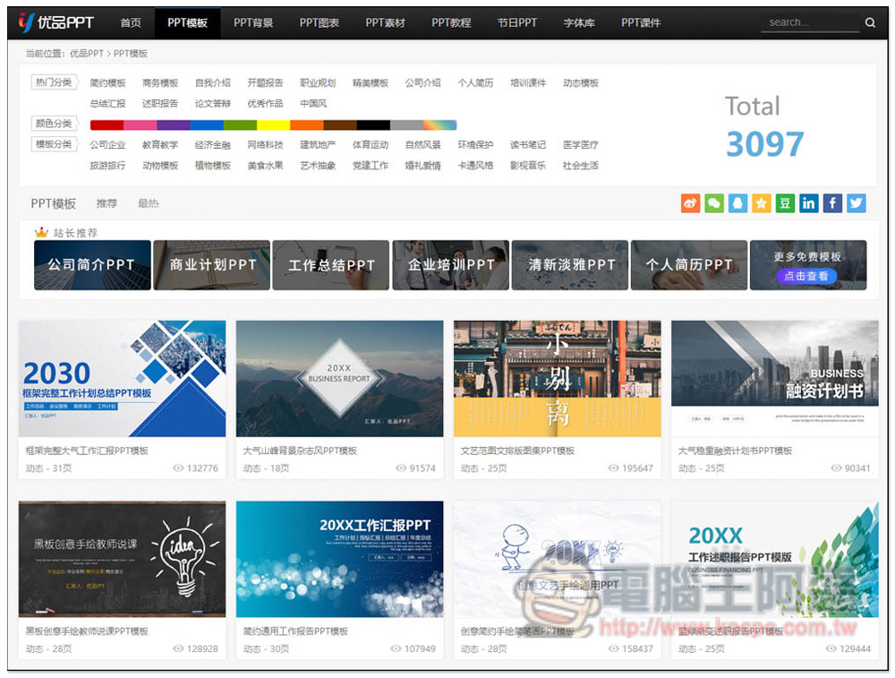Image resolution: width=895 pixels, height=678 pixels.
Task: Click the 个人简历 category link
Action: point(475,83)
